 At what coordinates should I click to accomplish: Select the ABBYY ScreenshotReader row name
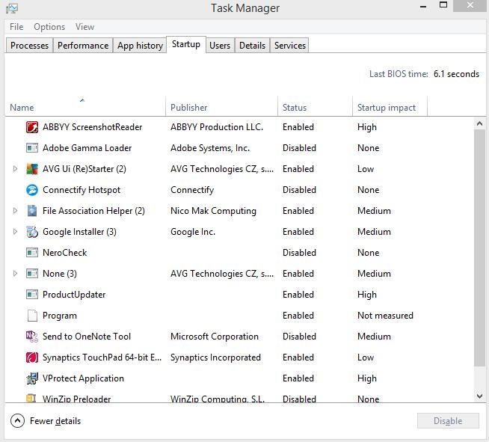tap(92, 127)
